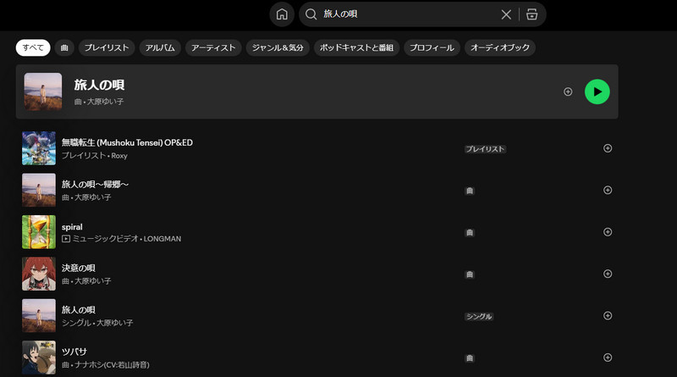The width and height of the screenshot is (677, 377).
Task: Click the 曲 tag on 決意の唄 row
Action: pyautogui.click(x=470, y=274)
